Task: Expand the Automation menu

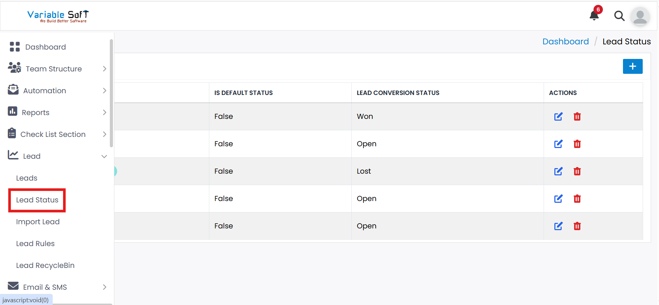Action: tap(45, 90)
